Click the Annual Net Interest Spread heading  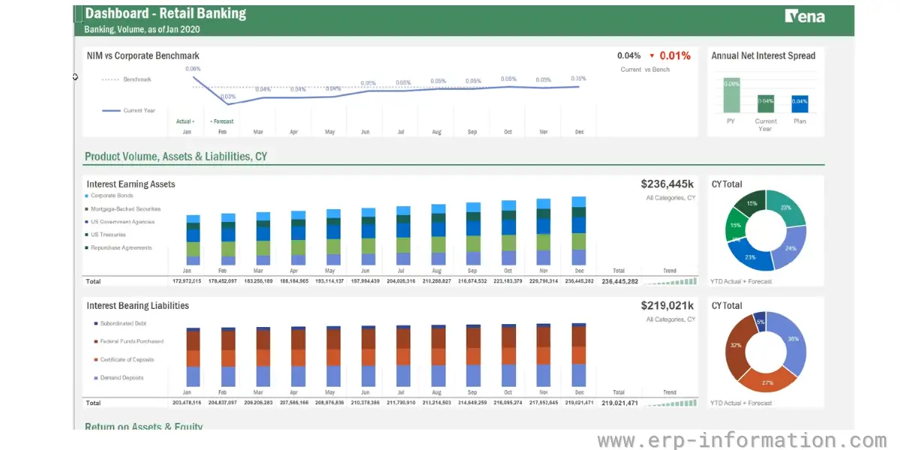click(x=763, y=55)
